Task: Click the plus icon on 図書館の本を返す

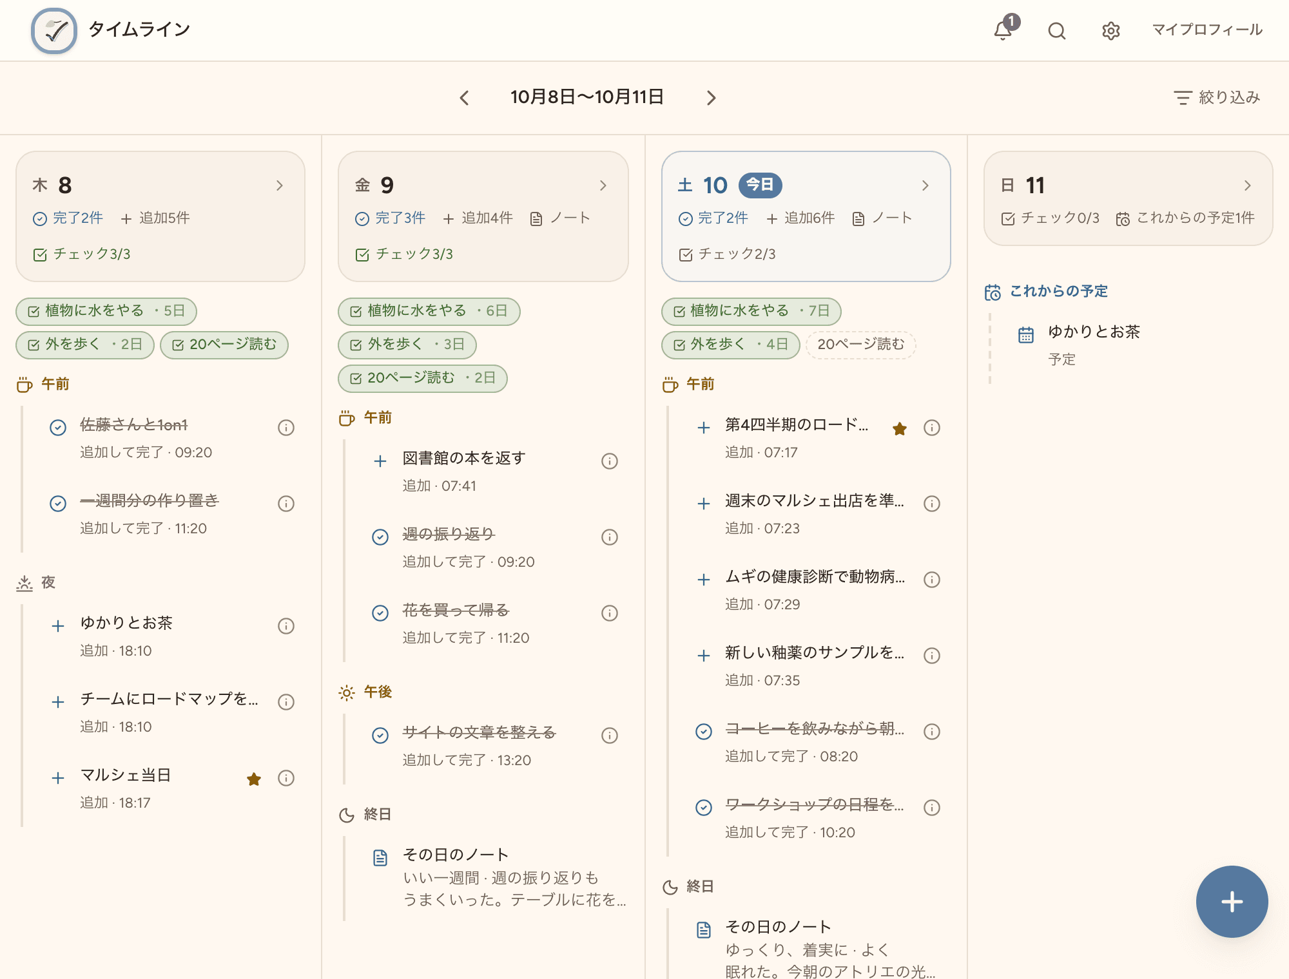Action: pyautogui.click(x=380, y=461)
